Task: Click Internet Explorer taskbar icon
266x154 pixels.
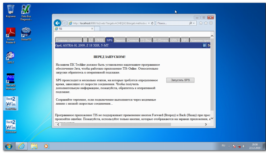Action: [x=22, y=146]
